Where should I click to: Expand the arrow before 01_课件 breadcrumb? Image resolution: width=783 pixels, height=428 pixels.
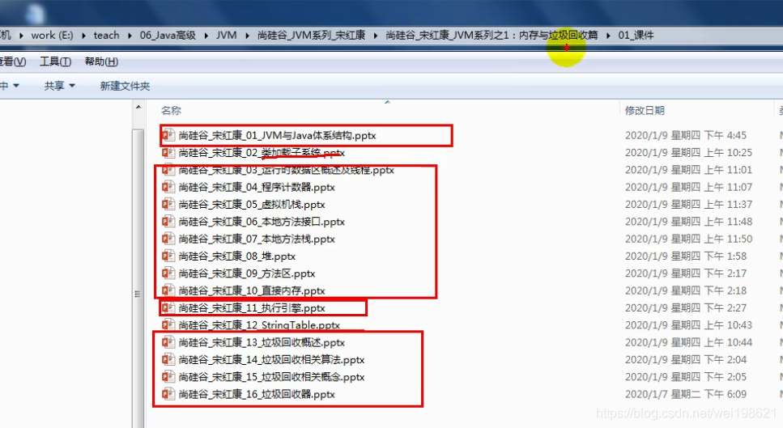pyautogui.click(x=608, y=36)
